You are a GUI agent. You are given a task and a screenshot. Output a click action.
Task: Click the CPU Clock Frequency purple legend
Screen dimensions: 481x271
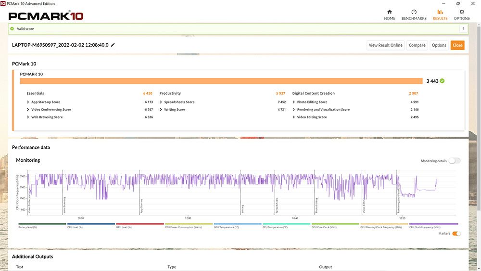(433, 225)
